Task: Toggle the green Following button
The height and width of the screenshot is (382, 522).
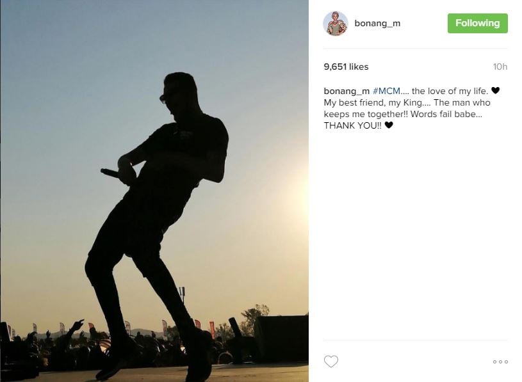Action: pyautogui.click(x=477, y=23)
